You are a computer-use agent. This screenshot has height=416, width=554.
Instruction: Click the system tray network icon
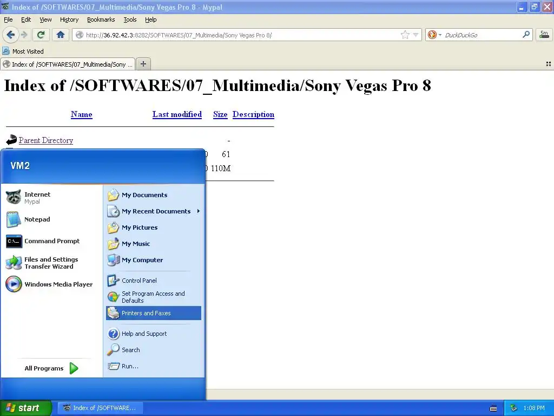point(514,408)
